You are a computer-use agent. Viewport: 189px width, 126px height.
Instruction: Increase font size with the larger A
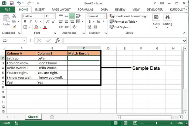(48, 22)
